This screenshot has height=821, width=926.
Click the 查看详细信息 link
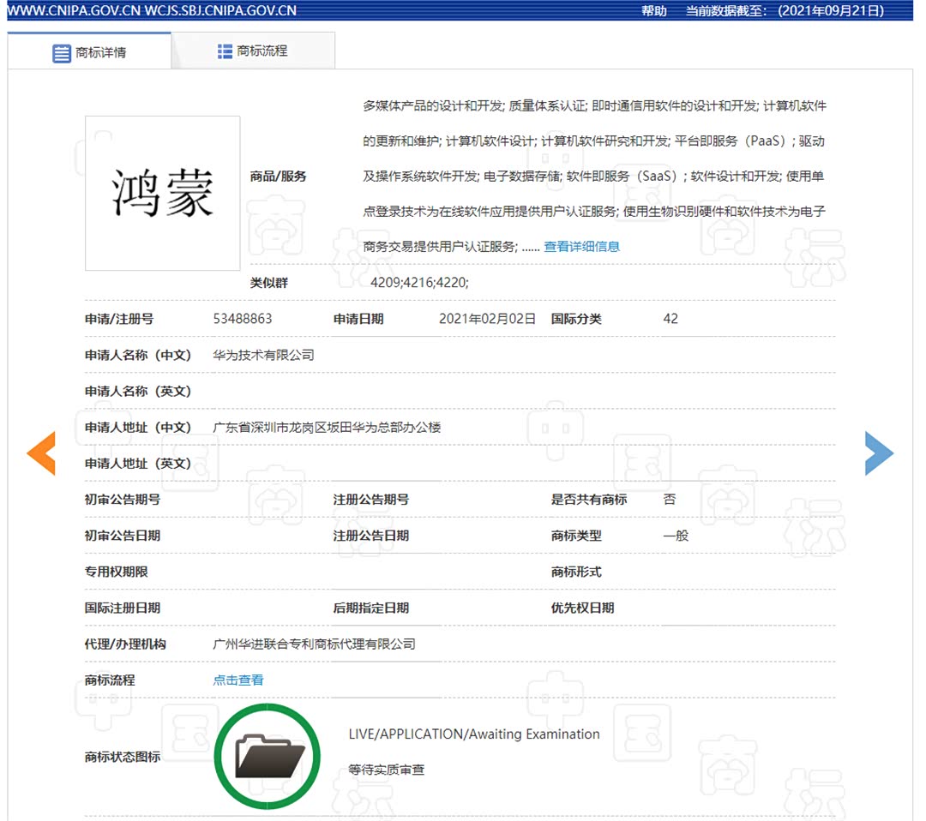tap(582, 246)
